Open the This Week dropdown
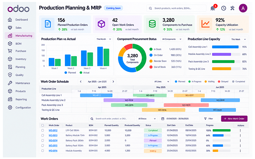 coord(238,39)
